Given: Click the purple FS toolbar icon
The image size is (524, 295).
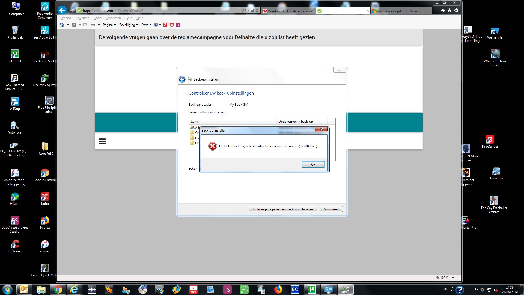Looking at the screenshot, I should coord(178,25).
